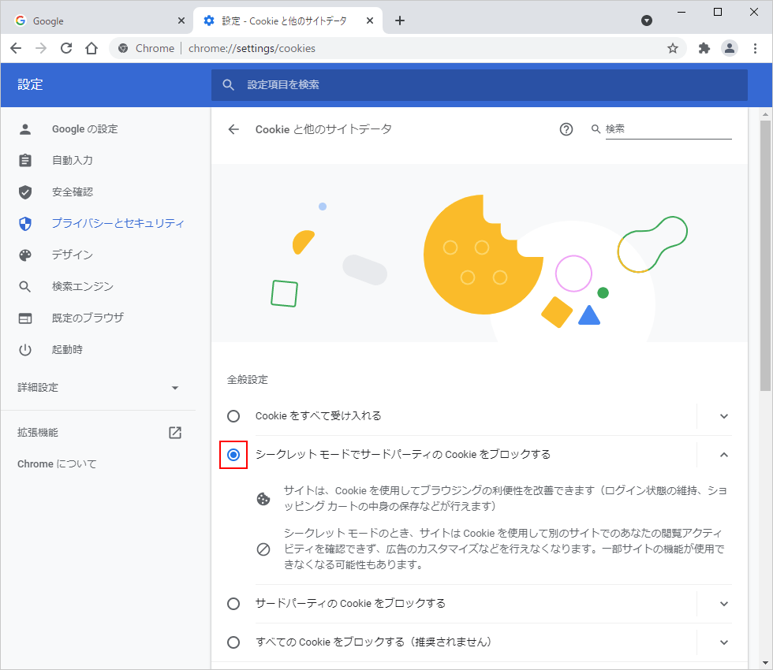The width and height of the screenshot is (773, 670).
Task: Close the 設定 Cookie tab
Action: (x=370, y=20)
